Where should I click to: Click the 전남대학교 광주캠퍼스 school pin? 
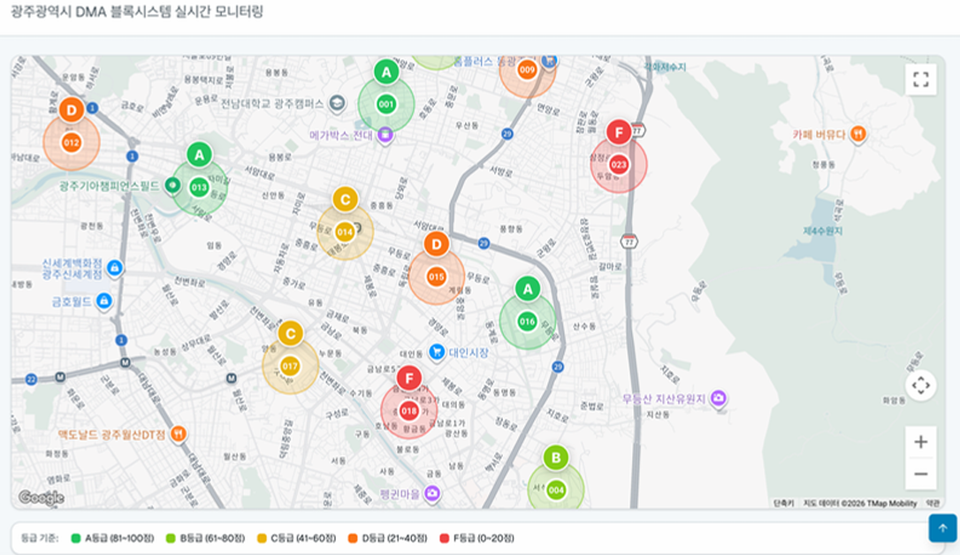[x=336, y=103]
